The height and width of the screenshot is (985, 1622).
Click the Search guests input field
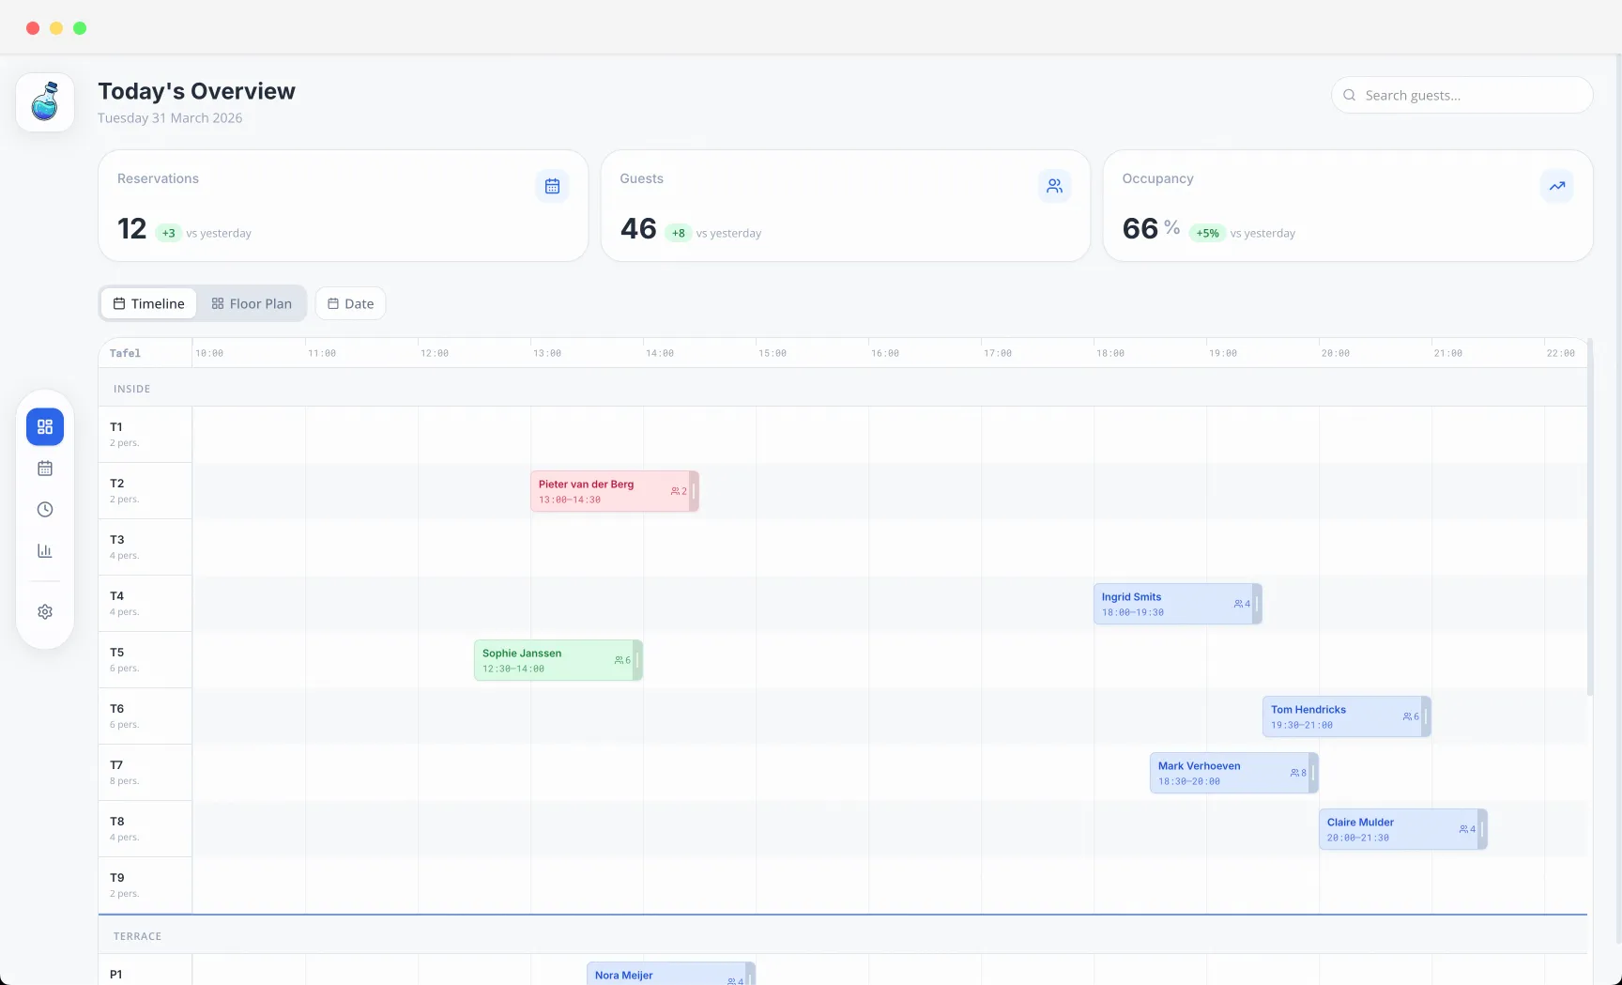1461,95
